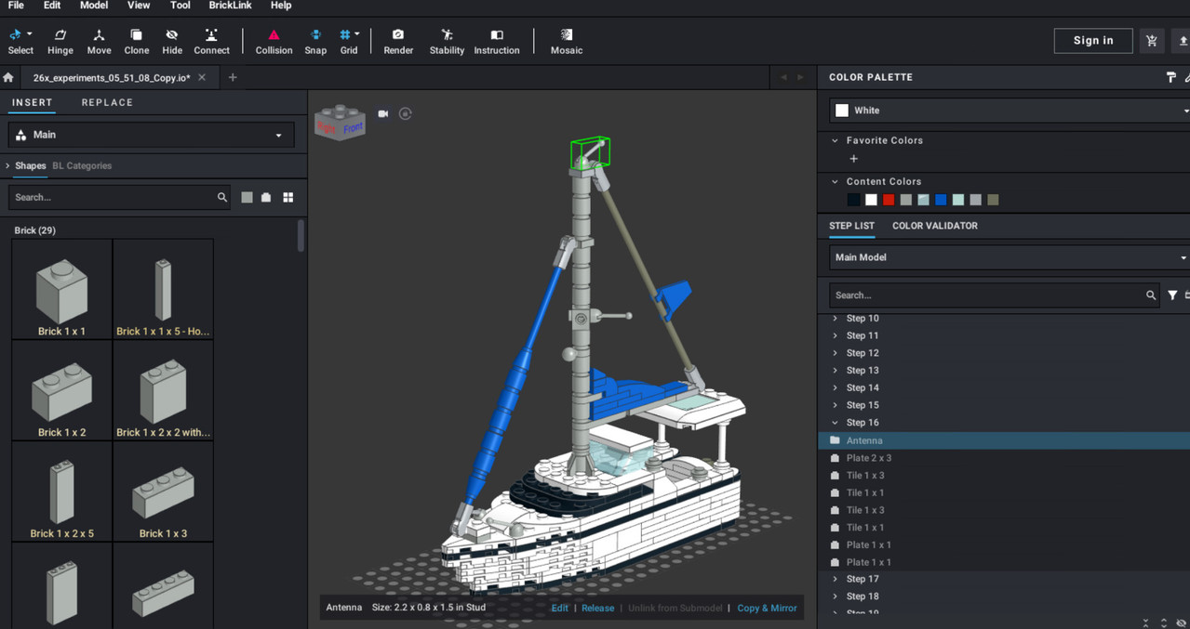Close the 26x_experiments file tab
The width and height of the screenshot is (1190, 629).
(x=202, y=78)
